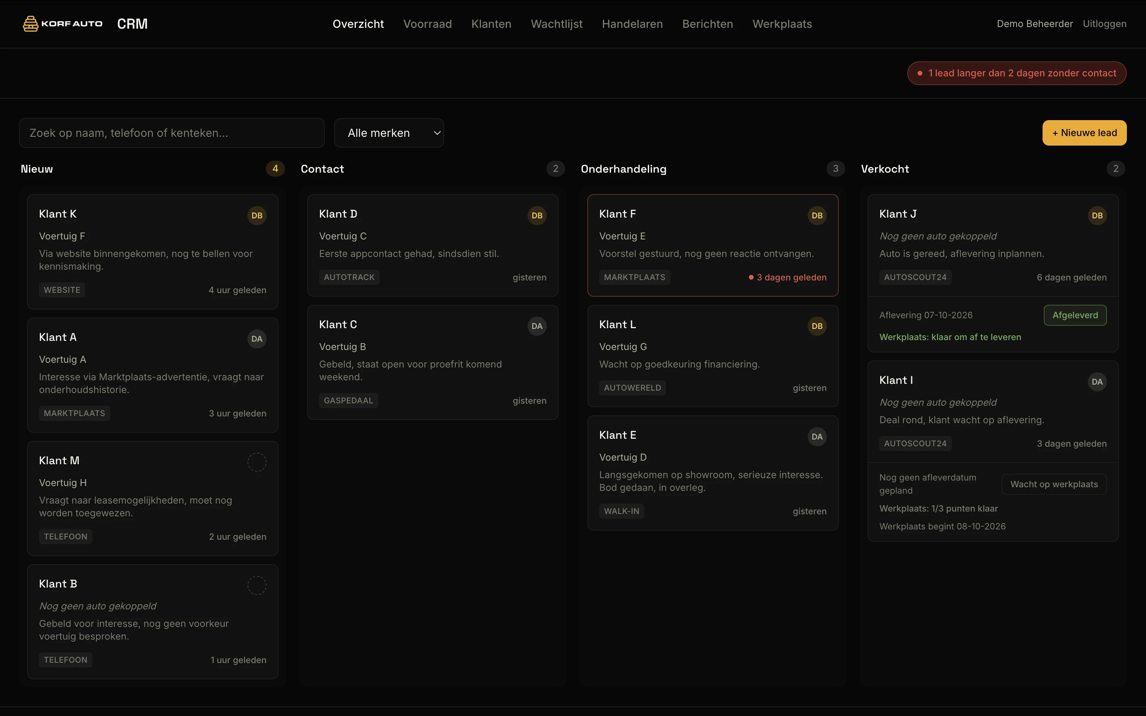The width and height of the screenshot is (1146, 716).
Task: Click the MARKTPLAATS tag on Klant A card
Action: coord(74,413)
